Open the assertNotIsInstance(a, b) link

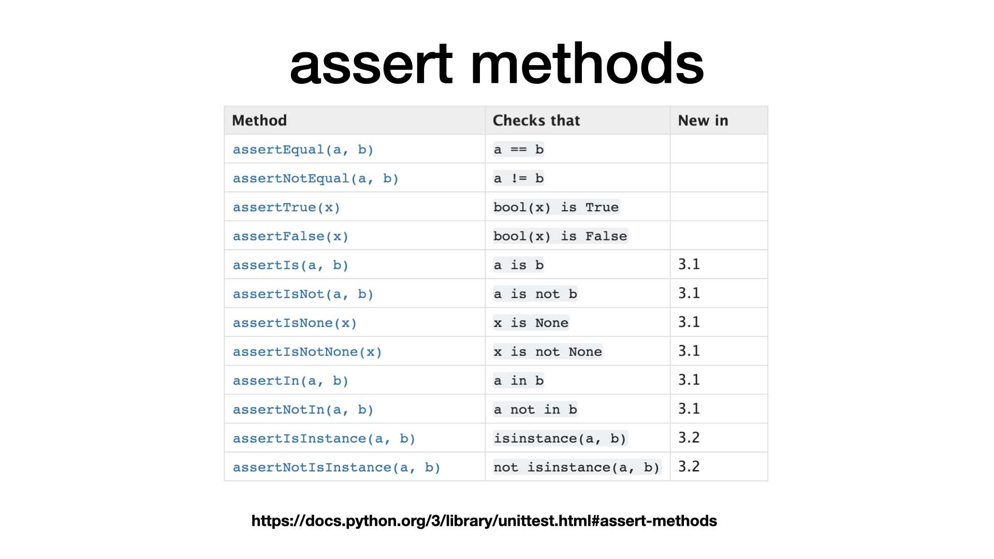[x=336, y=468]
